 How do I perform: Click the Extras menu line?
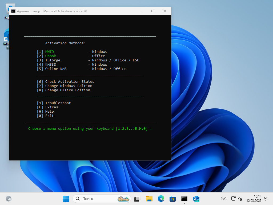tap(47, 107)
